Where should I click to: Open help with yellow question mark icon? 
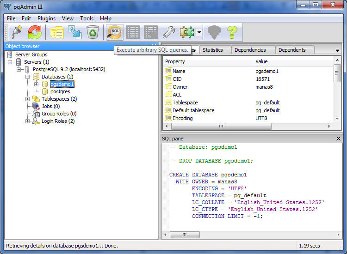tap(232, 32)
